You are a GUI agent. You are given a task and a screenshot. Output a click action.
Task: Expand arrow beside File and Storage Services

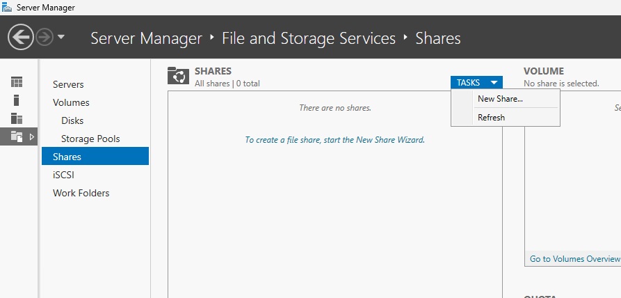[32, 136]
